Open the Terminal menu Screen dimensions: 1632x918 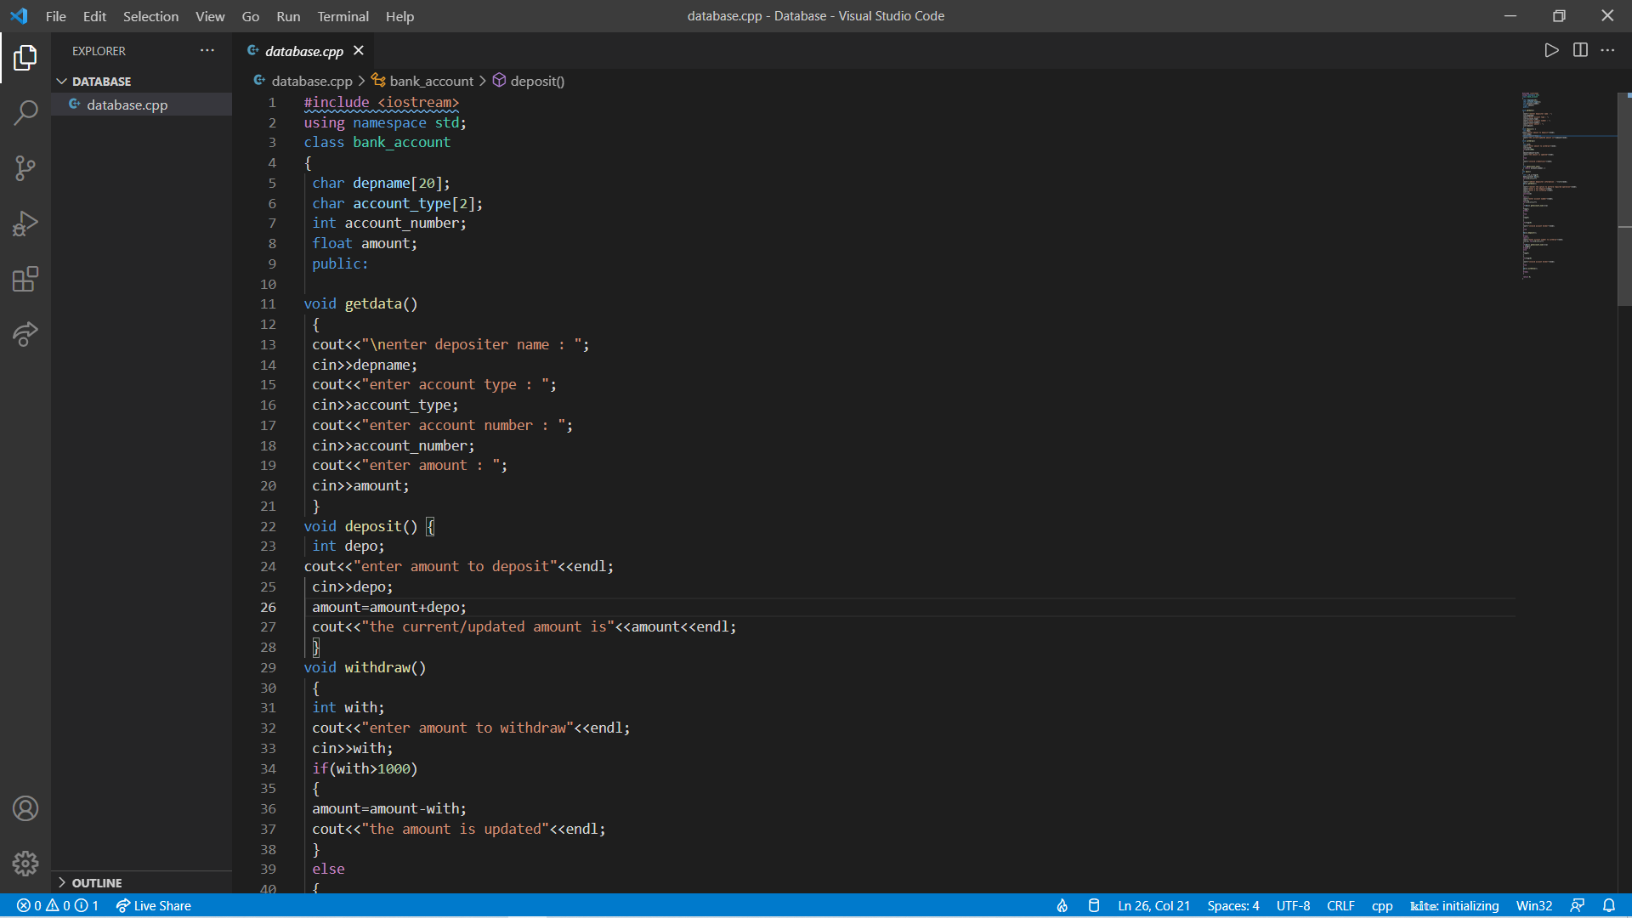343,16
